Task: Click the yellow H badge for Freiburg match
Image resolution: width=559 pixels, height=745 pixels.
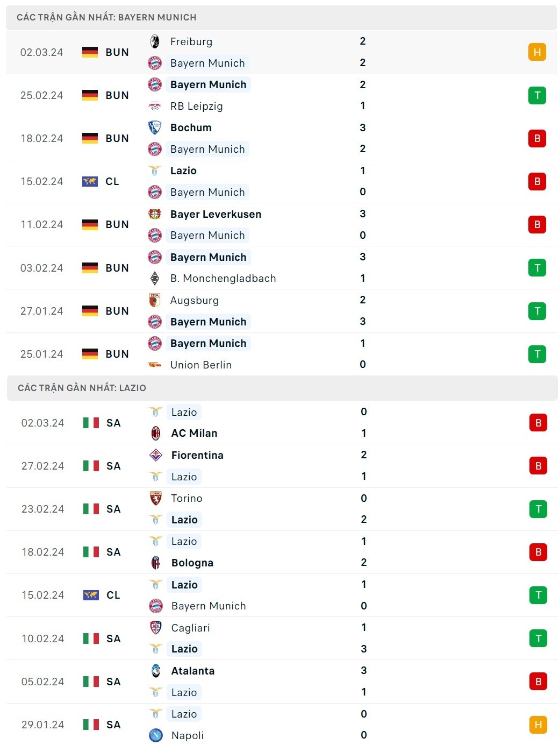Action: coord(537,52)
